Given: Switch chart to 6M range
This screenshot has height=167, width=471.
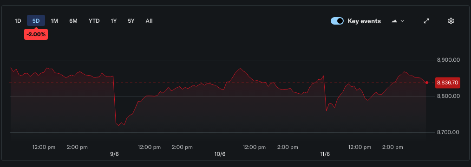Looking at the screenshot, I should coord(73,21).
